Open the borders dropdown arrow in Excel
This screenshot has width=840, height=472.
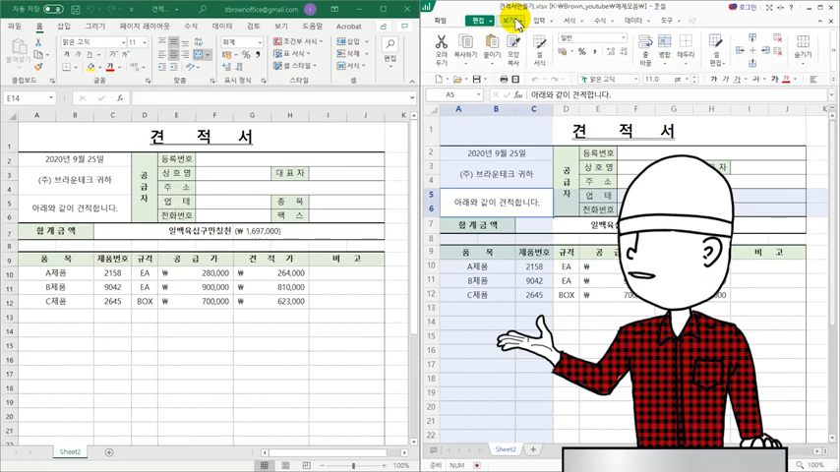(x=76, y=67)
